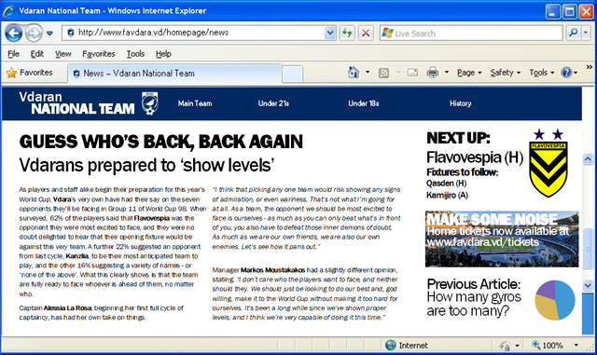Click the bold name Alessia La Rosa

click(x=67, y=307)
